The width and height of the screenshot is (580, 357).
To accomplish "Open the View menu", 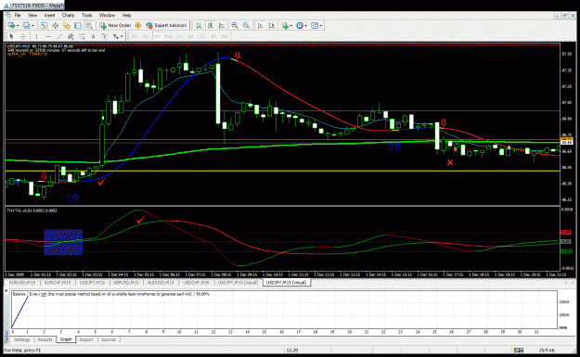I will [32, 15].
